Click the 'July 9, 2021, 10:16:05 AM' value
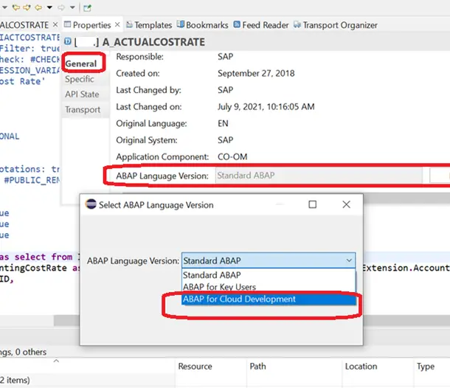 pyautogui.click(x=266, y=107)
